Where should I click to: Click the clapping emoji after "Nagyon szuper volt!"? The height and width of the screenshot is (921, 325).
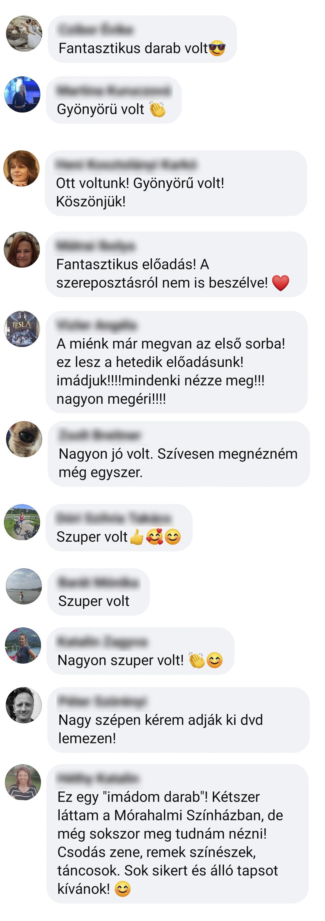click(x=197, y=660)
